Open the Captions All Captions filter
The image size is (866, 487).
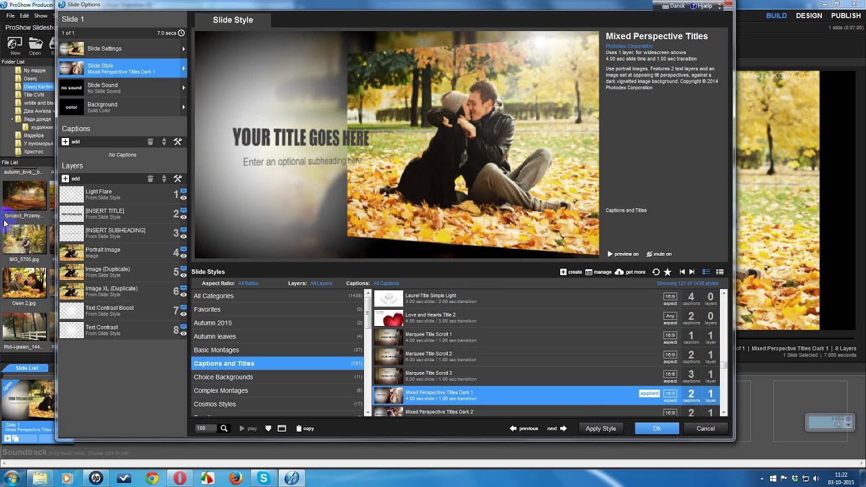coord(386,283)
